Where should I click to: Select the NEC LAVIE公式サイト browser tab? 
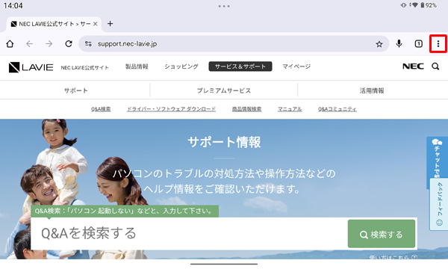click(x=54, y=24)
